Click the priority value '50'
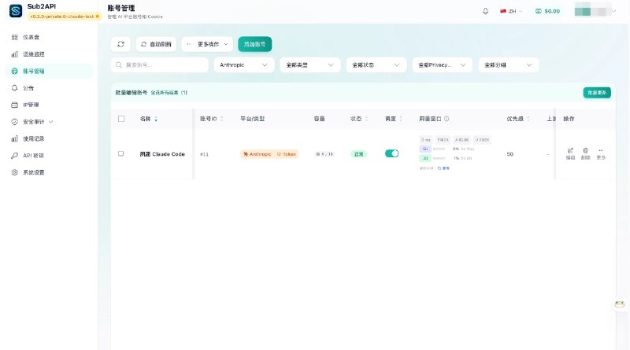Viewport: 630px width, 350px height. [x=510, y=154]
